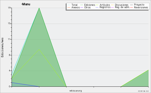Click the 4 y-axis value
Screen dimensions: 151x93
[x=10, y=71]
